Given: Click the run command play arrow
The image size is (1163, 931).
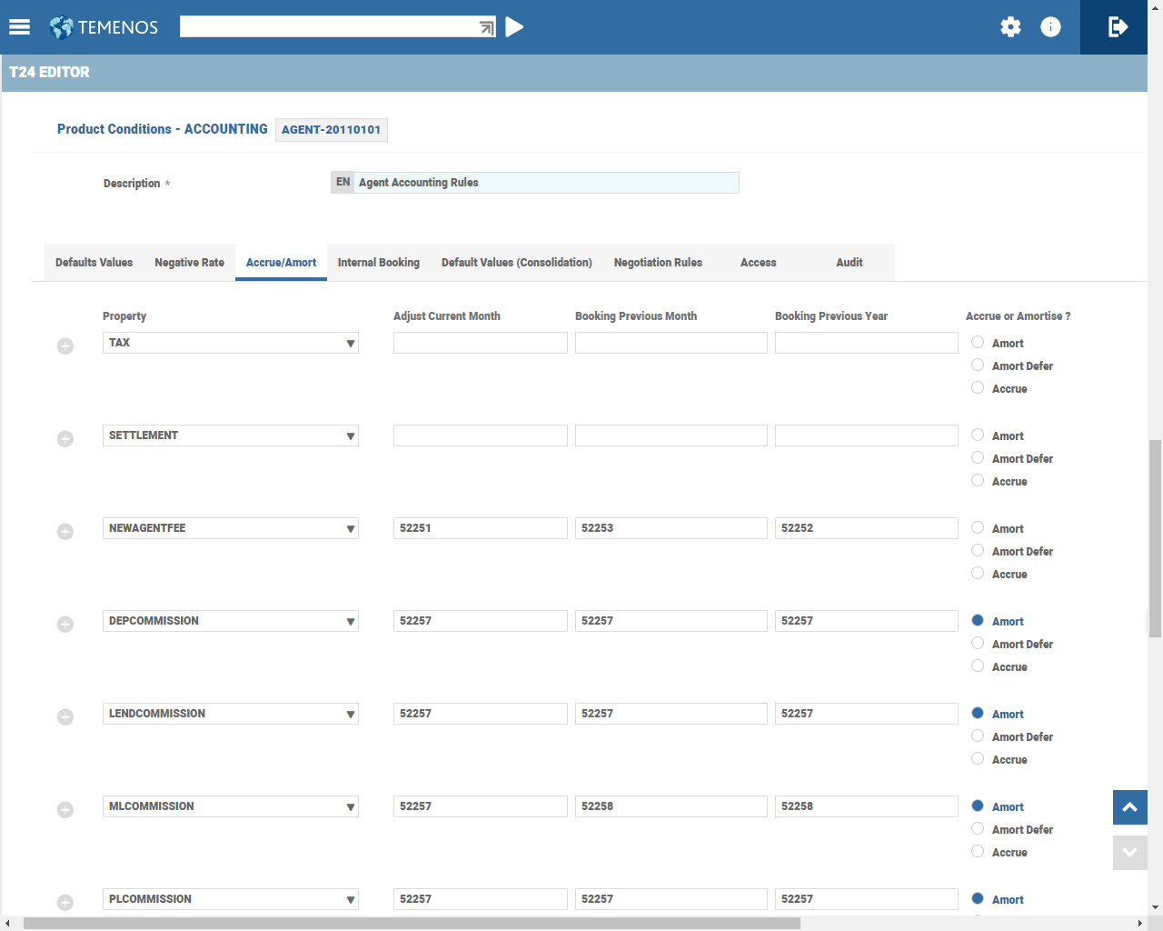Looking at the screenshot, I should coord(514,27).
